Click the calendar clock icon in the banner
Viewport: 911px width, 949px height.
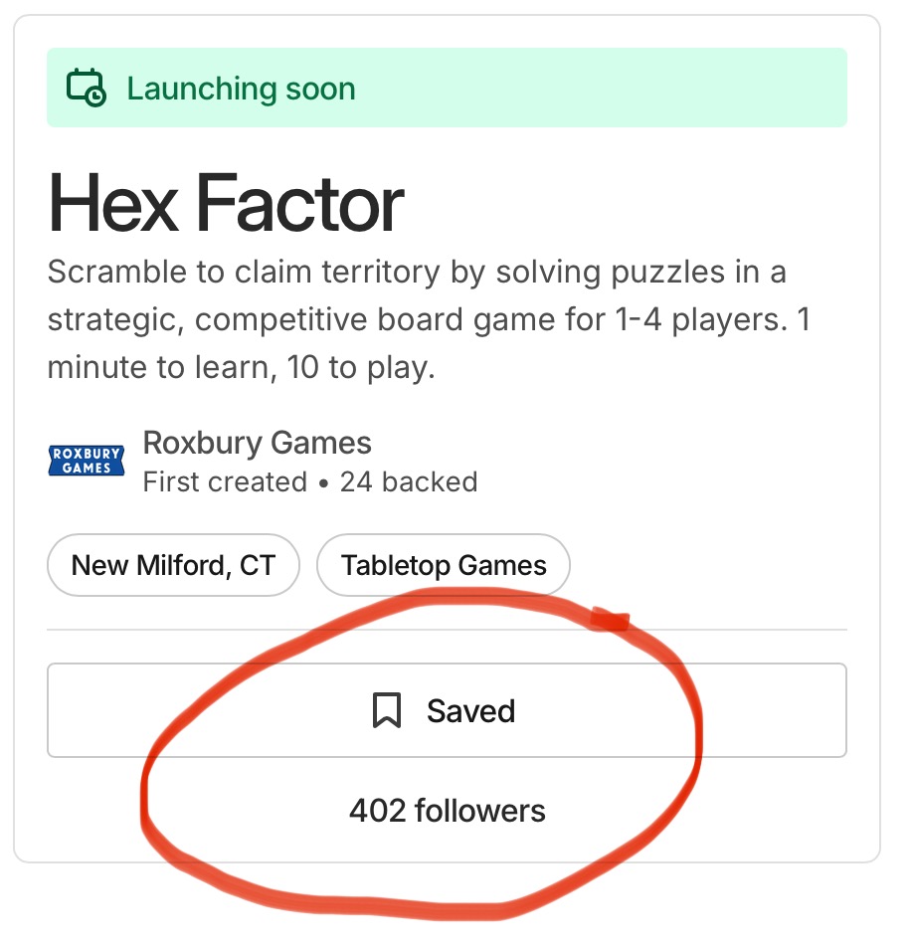point(87,88)
